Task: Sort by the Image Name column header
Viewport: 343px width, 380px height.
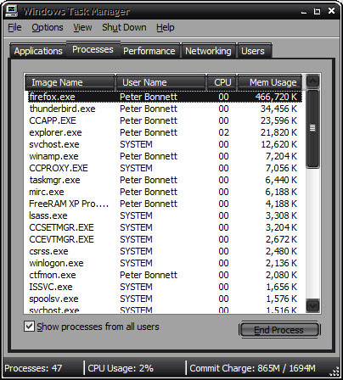Action: coord(70,82)
